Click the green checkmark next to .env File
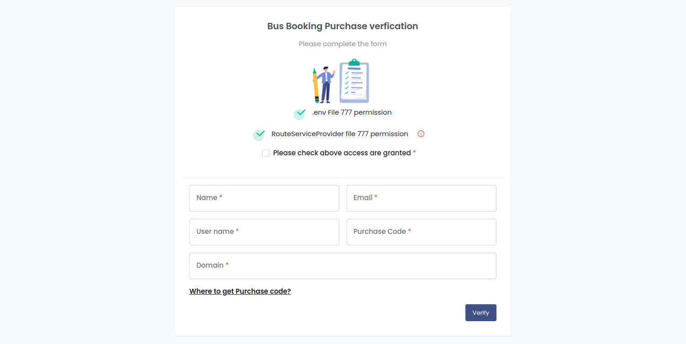The height and width of the screenshot is (344, 686). click(300, 113)
